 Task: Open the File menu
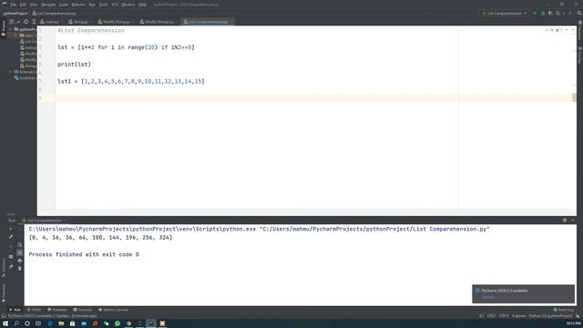(14, 5)
